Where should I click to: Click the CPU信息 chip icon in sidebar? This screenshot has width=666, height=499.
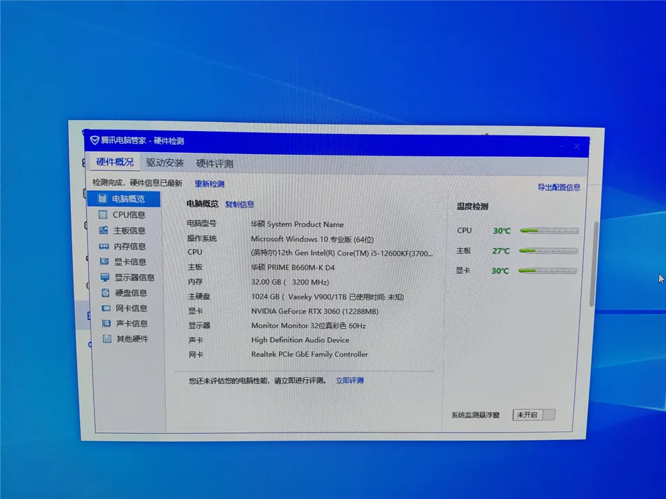102,215
